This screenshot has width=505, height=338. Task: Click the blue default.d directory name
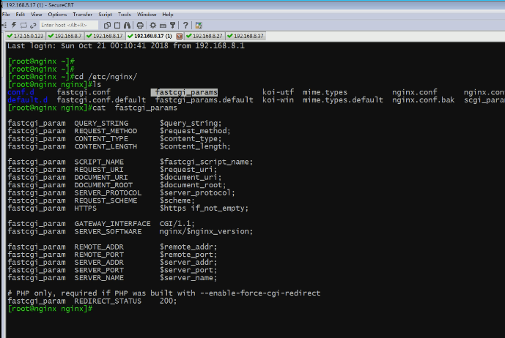click(27, 100)
